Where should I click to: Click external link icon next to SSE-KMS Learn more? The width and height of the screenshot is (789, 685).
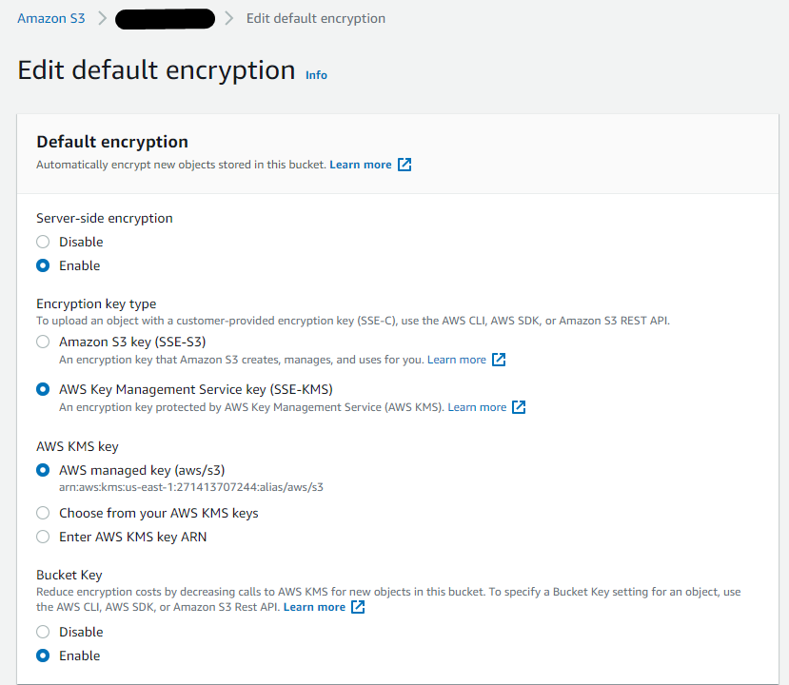[x=519, y=407]
